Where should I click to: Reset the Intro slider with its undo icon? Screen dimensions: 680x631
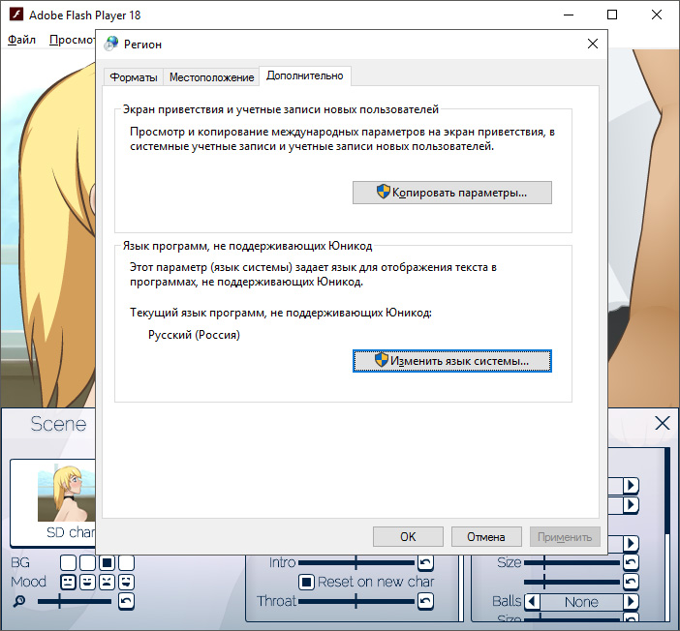click(424, 562)
